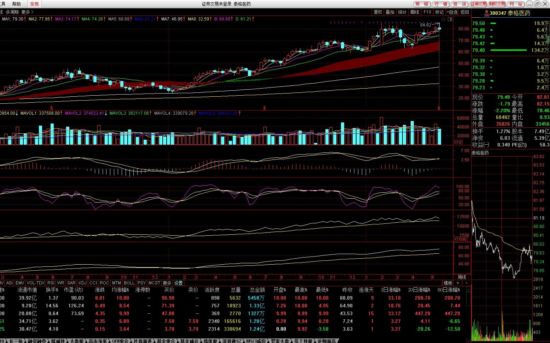Open 证券交易 securities trading
This screenshot has width=550, height=343.
coord(478,4)
